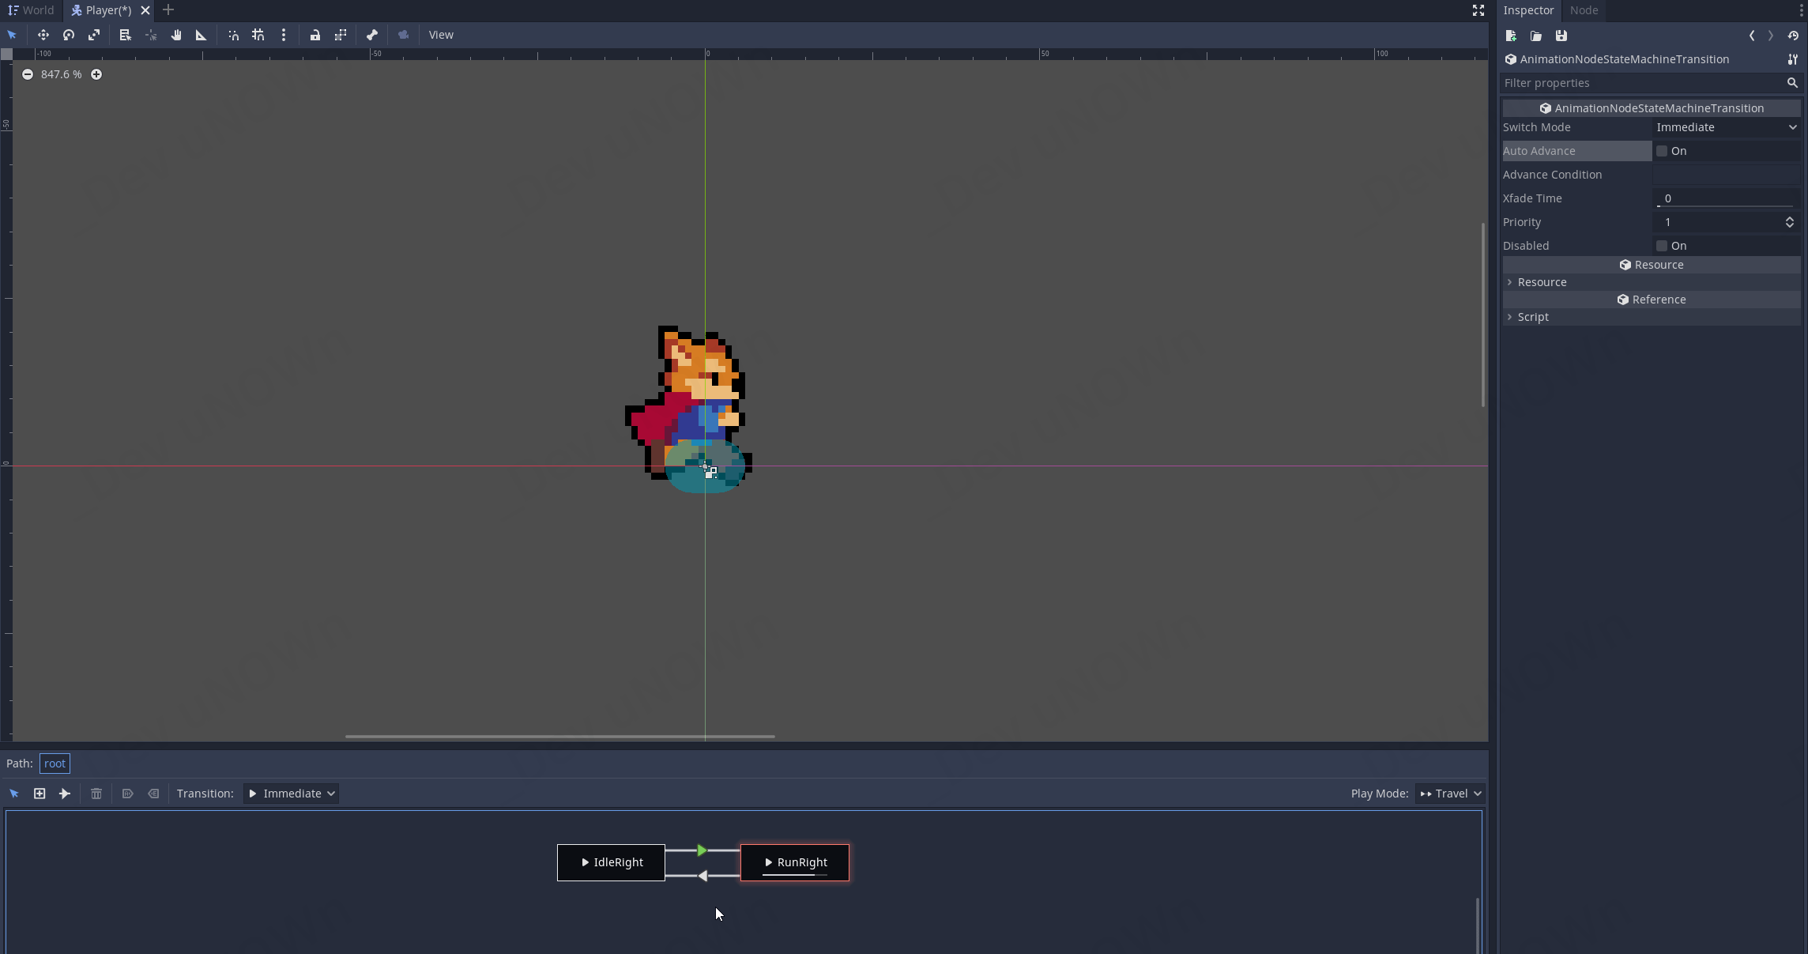Viewport: 1808px width, 954px height.
Task: Open skeleton bone options icon
Action: point(371,35)
